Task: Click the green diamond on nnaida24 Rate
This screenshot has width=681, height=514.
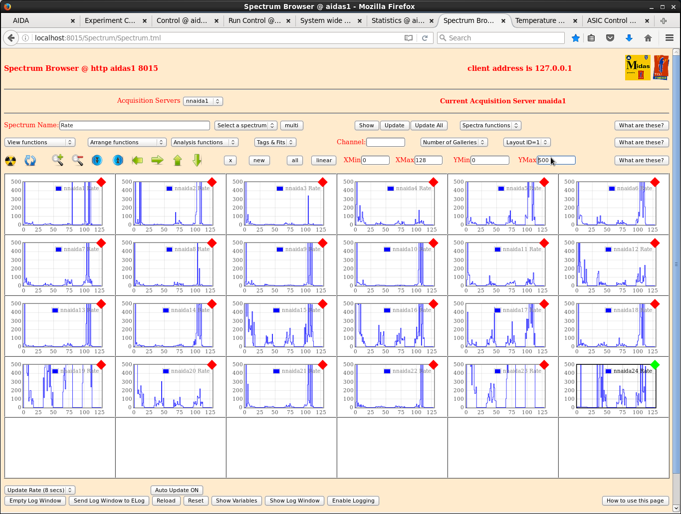Action: pyautogui.click(x=655, y=365)
